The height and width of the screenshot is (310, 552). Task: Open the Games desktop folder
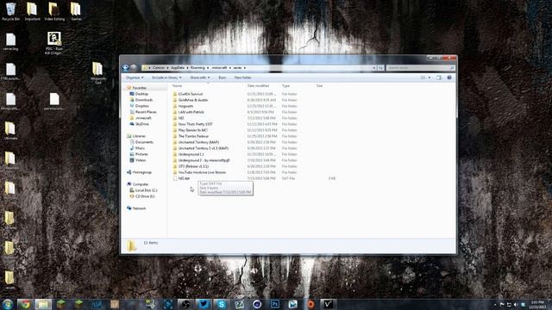click(x=76, y=11)
